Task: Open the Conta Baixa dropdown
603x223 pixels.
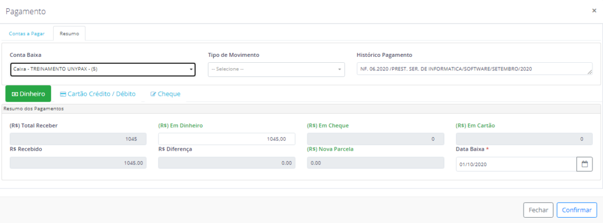Action: pos(102,69)
